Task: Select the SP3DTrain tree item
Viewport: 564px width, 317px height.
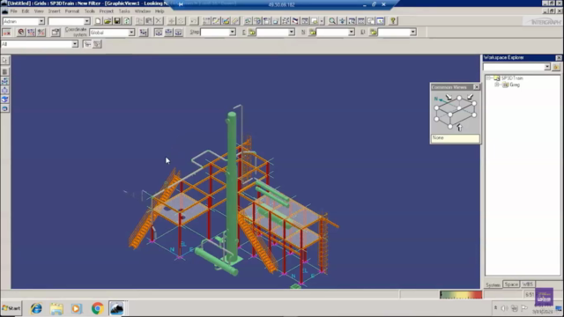Action: (x=512, y=78)
